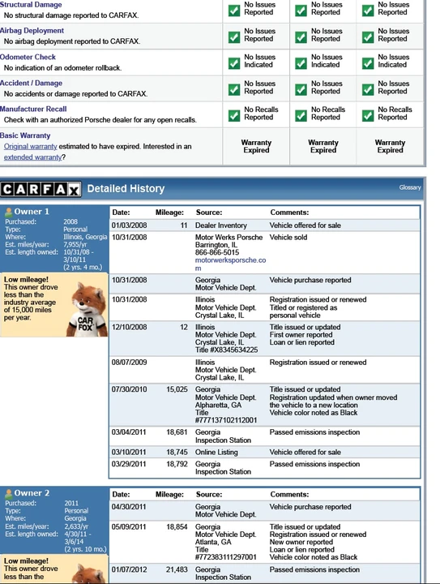Click first 'Warranty Expired' cell
Viewport: 440px width, 584px height.
point(256,146)
